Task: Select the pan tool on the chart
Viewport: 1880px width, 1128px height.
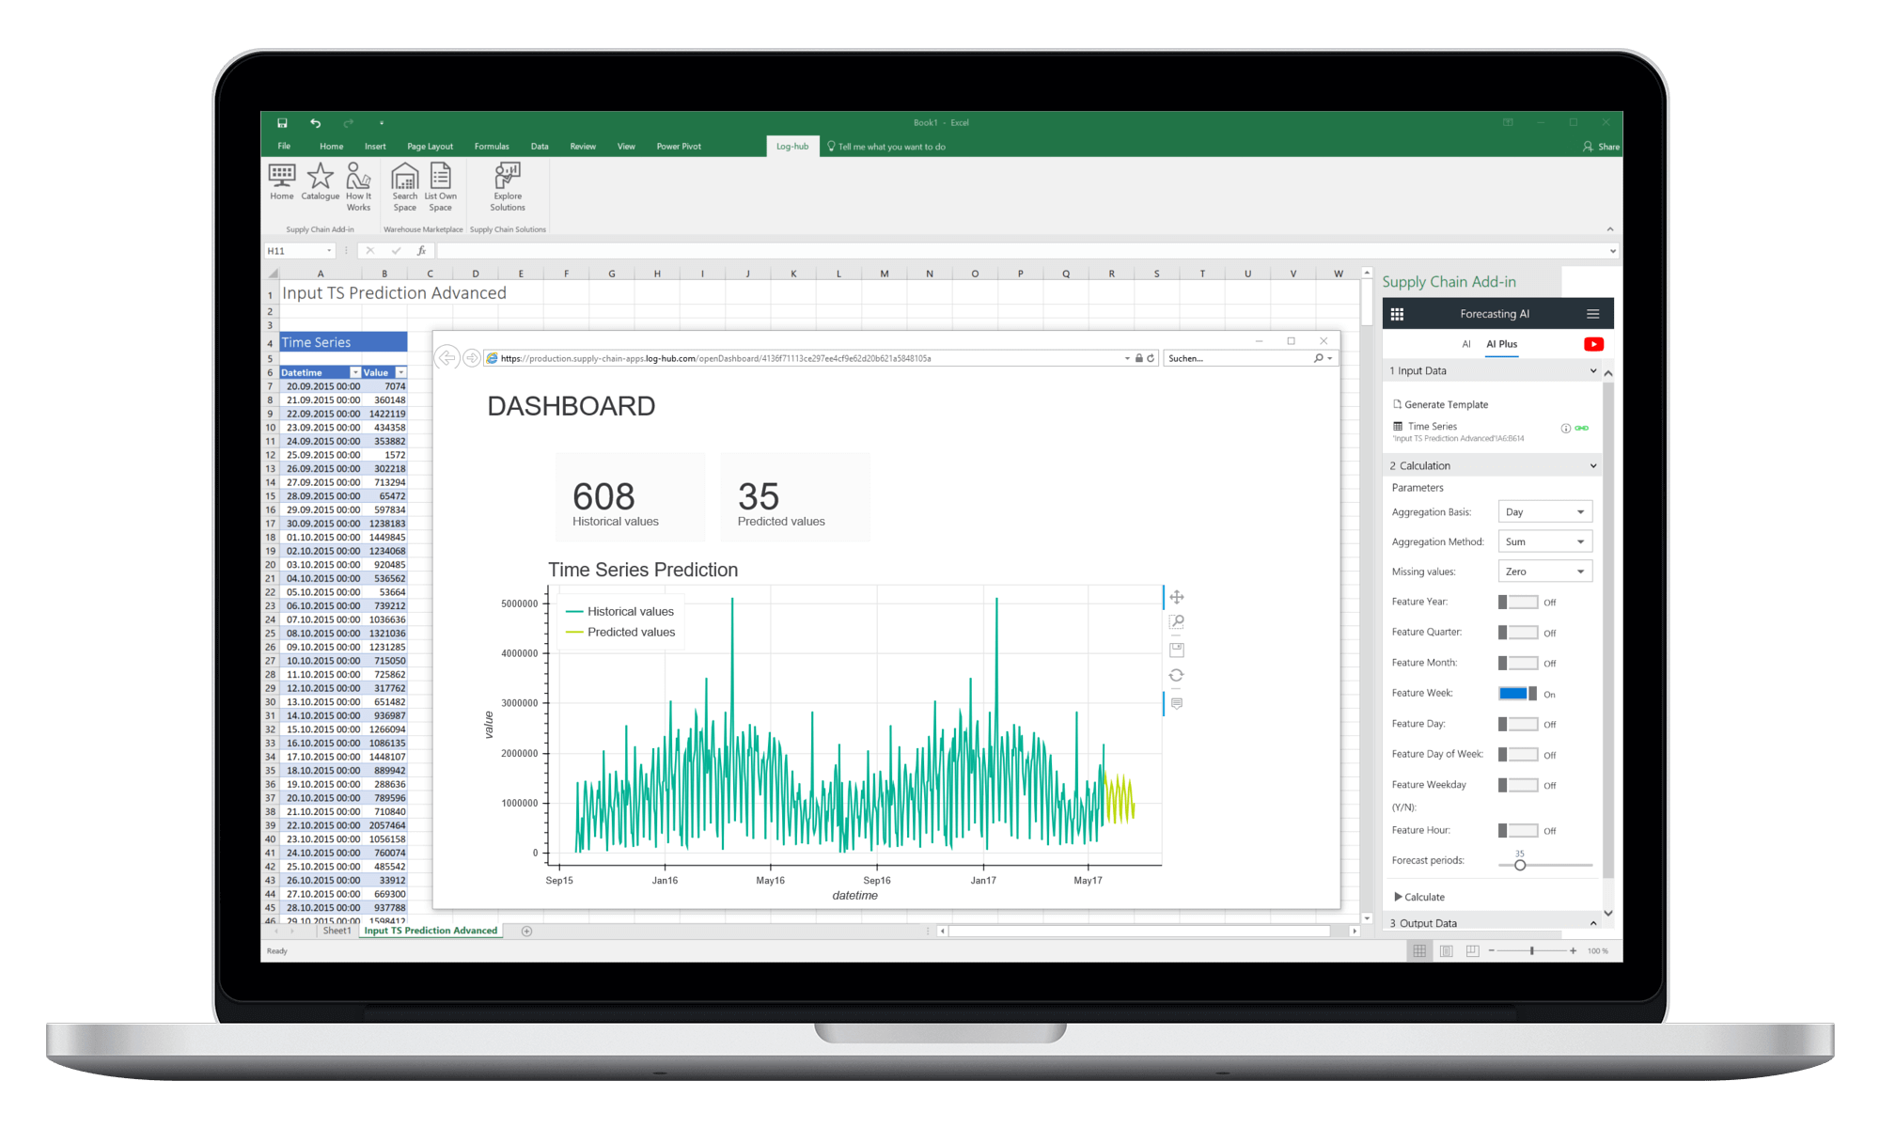Action: pos(1177,597)
